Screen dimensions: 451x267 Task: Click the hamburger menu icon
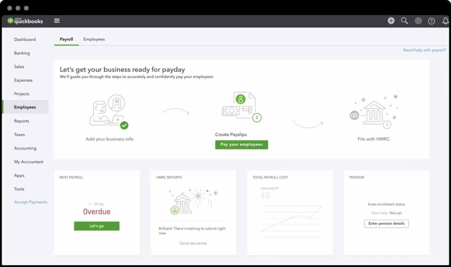point(57,20)
